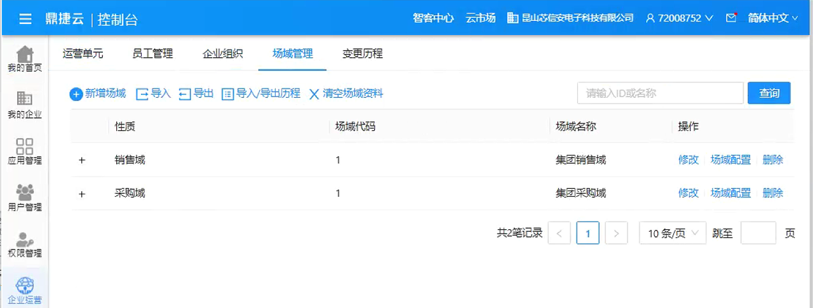Switch to the 变更历程 tab
The height and width of the screenshot is (308, 813).
click(363, 53)
